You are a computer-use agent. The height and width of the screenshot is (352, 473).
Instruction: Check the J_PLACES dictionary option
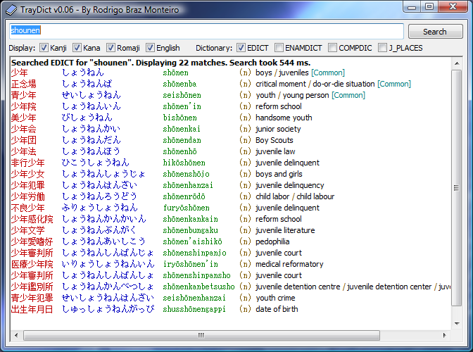[x=383, y=48]
